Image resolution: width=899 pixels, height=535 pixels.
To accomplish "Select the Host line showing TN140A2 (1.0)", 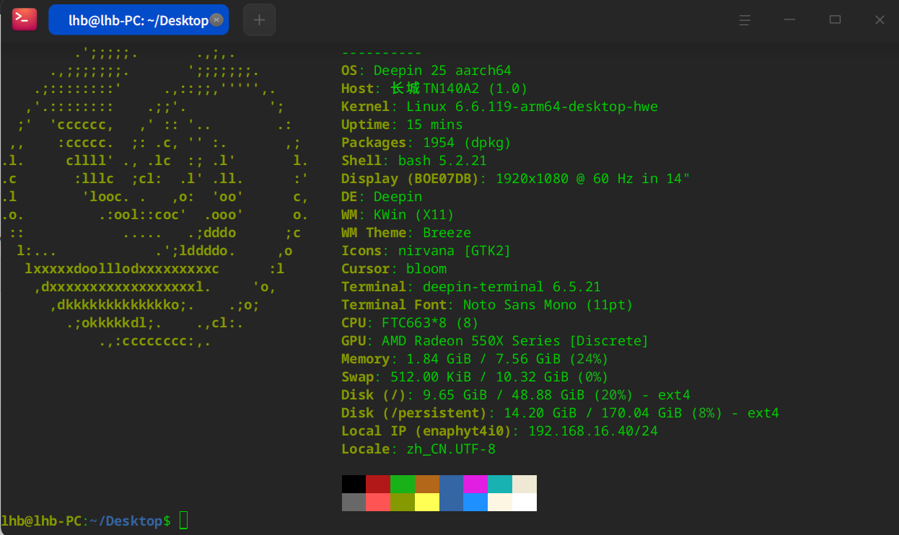I will tap(434, 89).
